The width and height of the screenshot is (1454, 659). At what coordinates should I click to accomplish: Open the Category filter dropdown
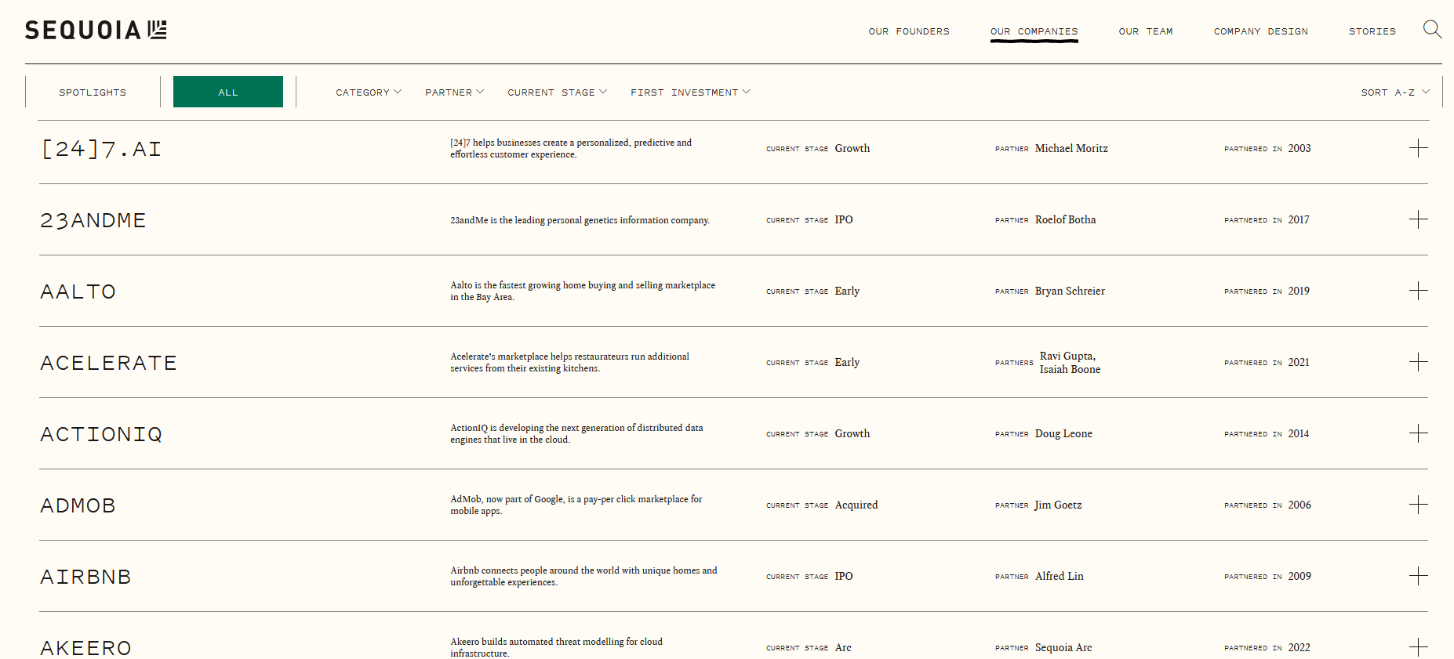[369, 92]
